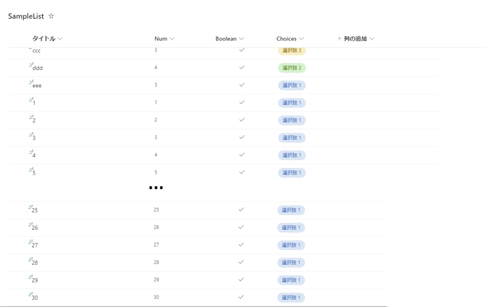The image size is (486, 307).
Task: Click the Boolean check mark in row 25
Action: [x=241, y=210]
